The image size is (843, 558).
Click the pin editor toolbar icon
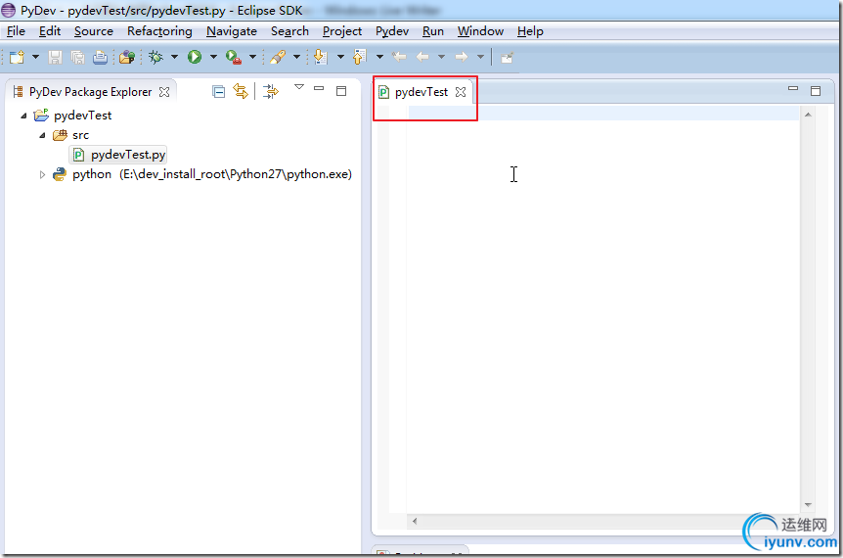pos(507,57)
